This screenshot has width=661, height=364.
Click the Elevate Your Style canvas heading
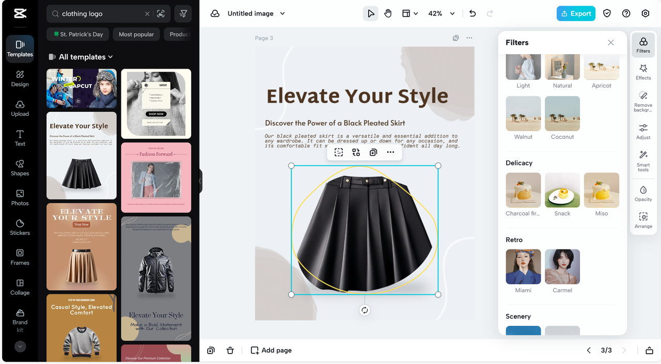(x=357, y=96)
